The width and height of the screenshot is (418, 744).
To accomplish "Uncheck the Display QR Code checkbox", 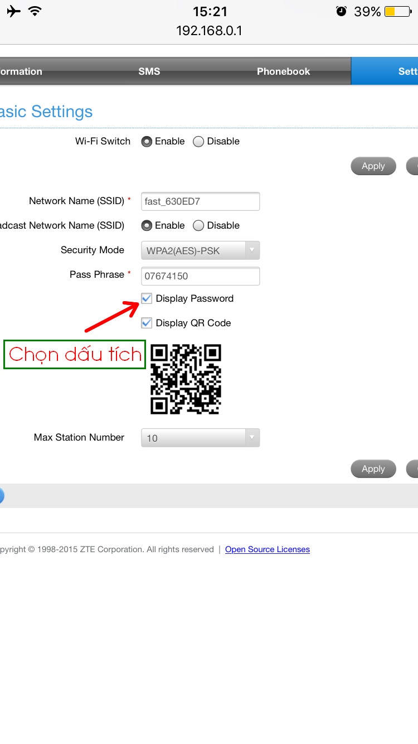I will (x=147, y=323).
